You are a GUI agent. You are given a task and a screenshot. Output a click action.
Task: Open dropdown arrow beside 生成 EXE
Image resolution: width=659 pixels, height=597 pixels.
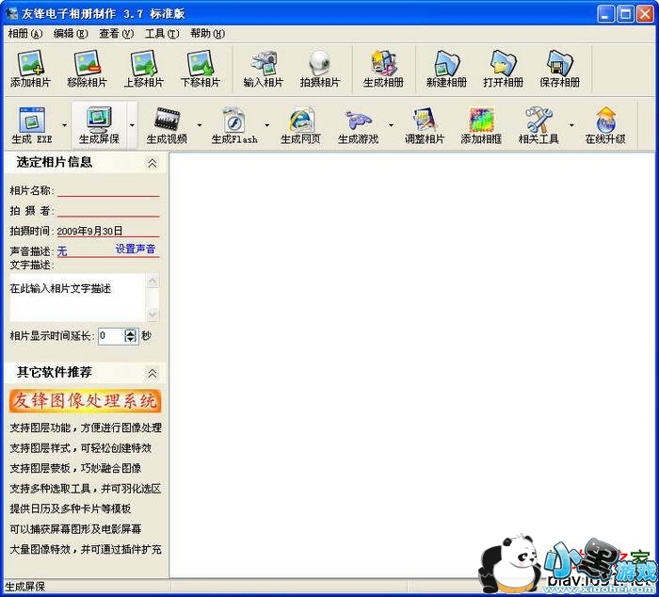pos(64,125)
